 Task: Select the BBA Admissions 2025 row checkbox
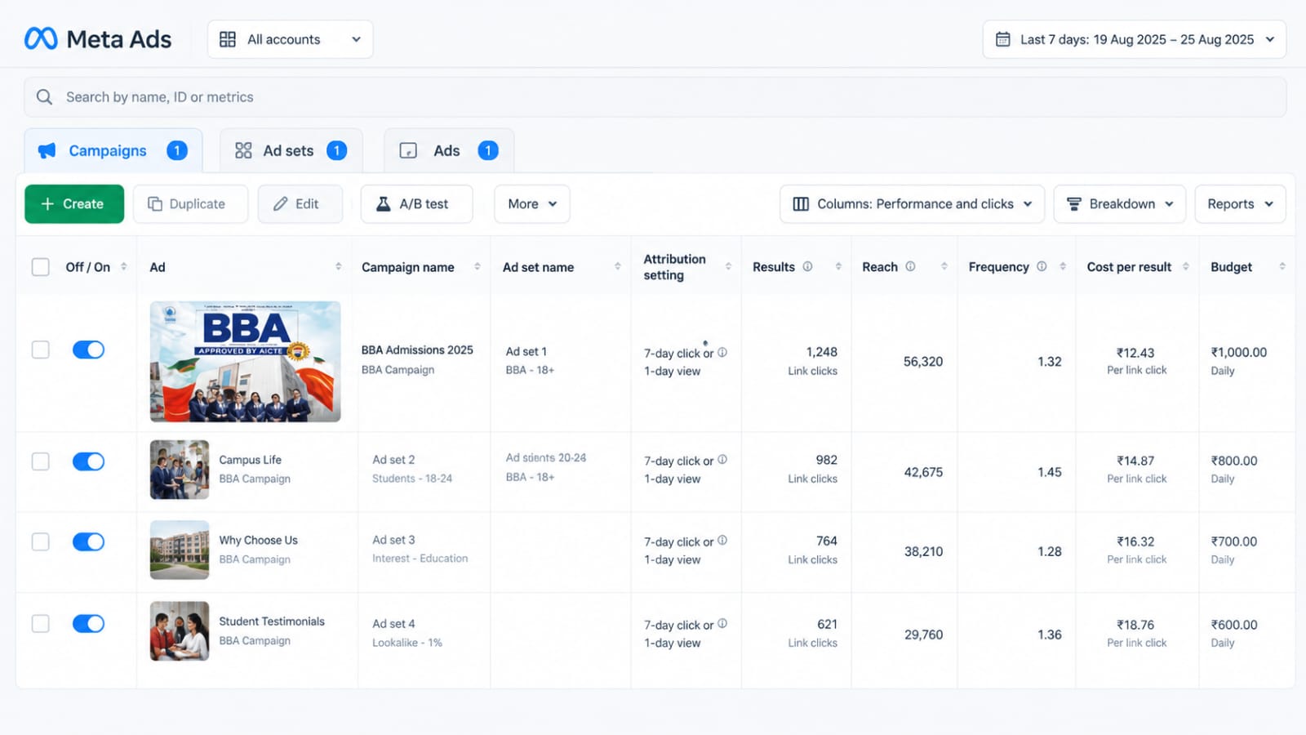coord(40,350)
